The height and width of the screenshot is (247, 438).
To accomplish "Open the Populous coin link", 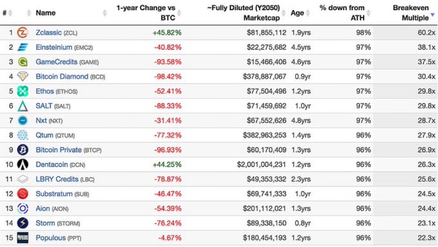I will [51, 238].
